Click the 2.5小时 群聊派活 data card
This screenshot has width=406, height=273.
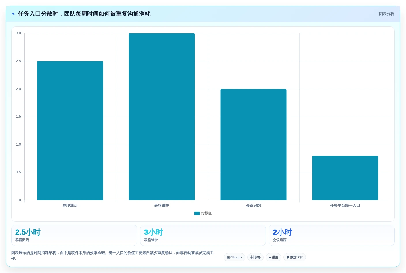74,235
